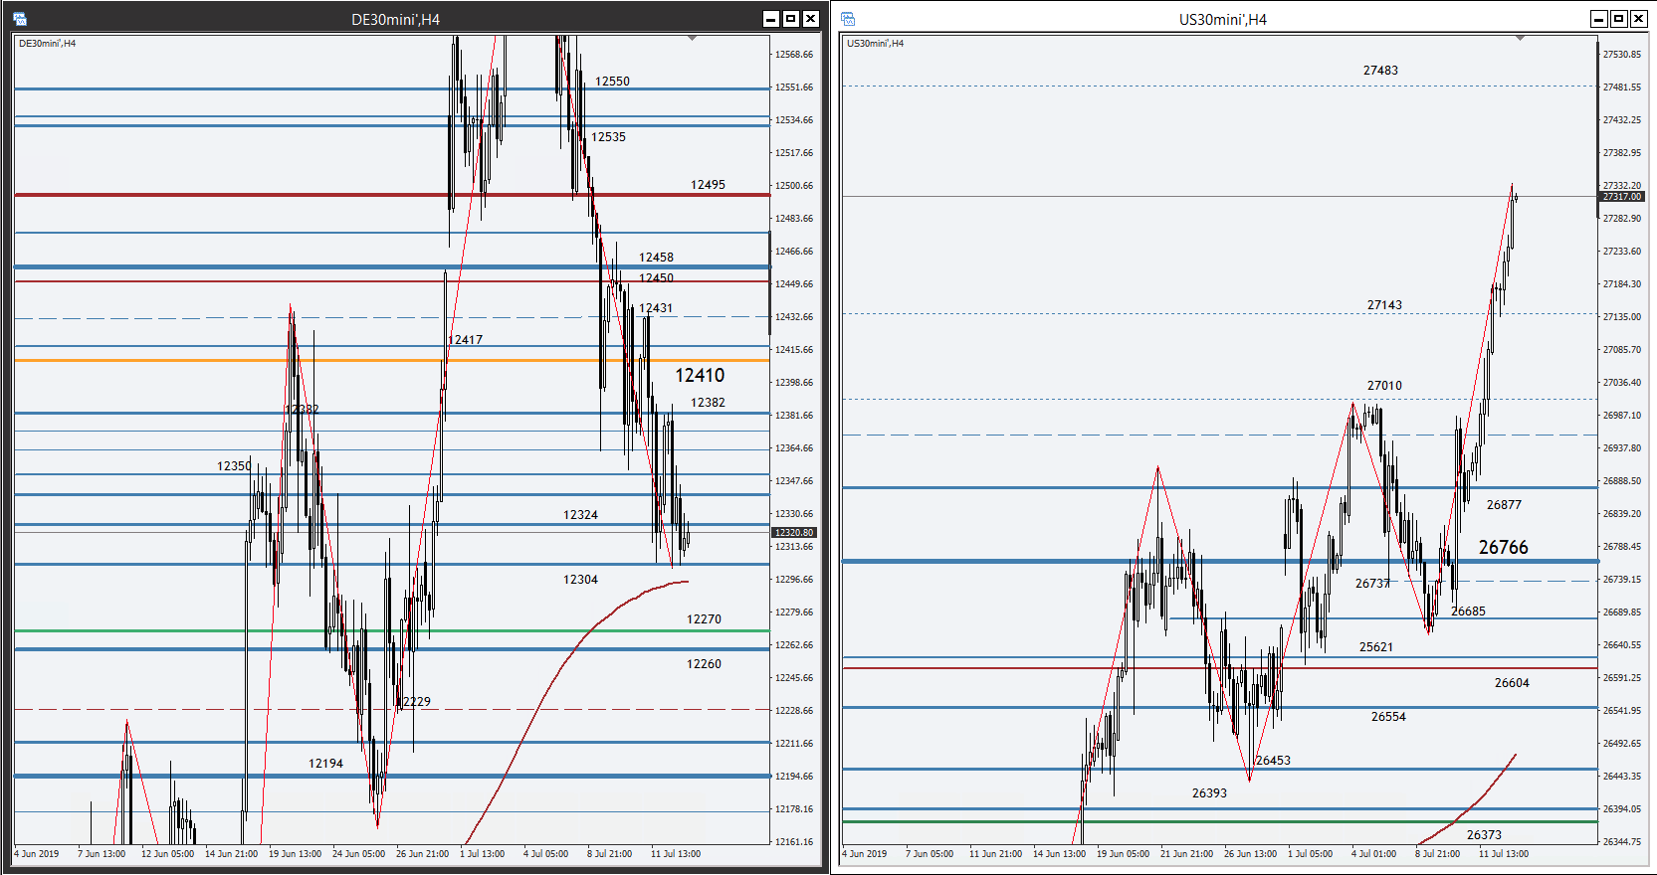1657x875 pixels.
Task: Select the 12458 level label
Action: coord(656,258)
